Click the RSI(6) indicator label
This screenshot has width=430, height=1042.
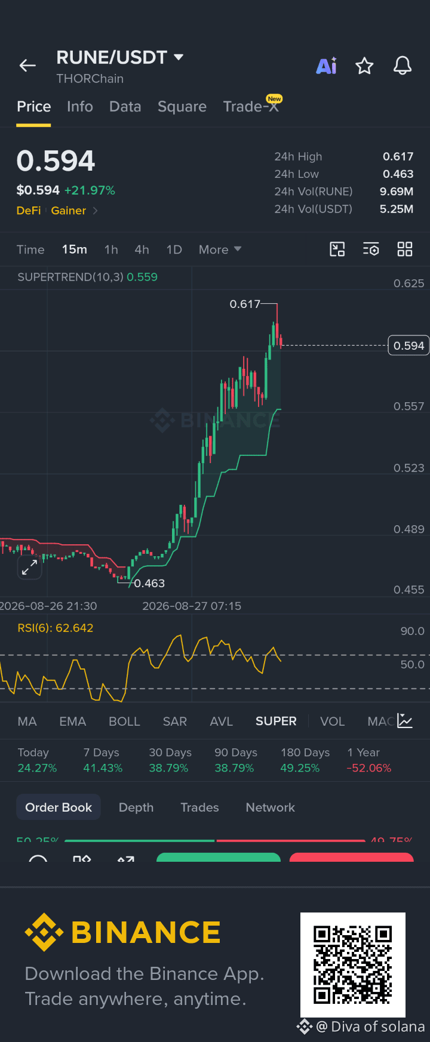click(x=56, y=628)
